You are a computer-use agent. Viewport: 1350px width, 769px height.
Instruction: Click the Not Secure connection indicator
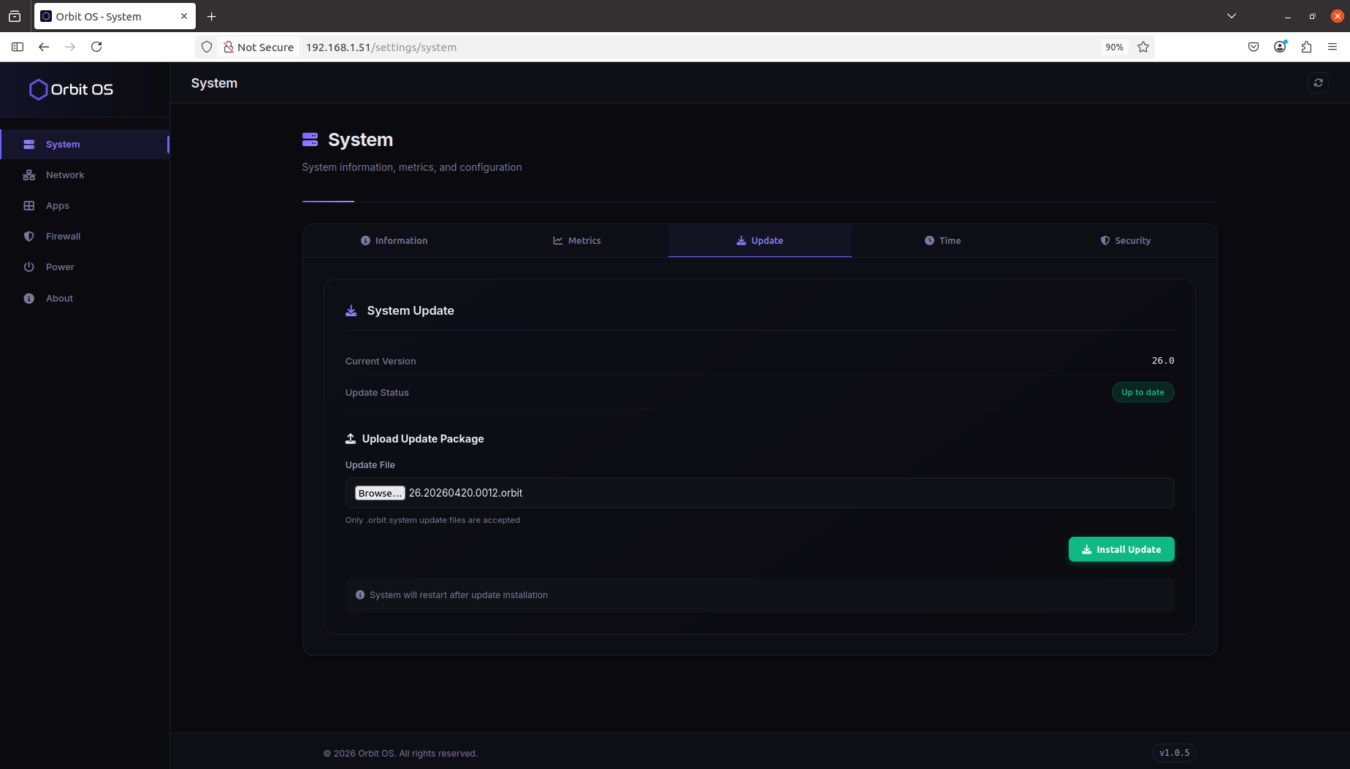pos(259,47)
